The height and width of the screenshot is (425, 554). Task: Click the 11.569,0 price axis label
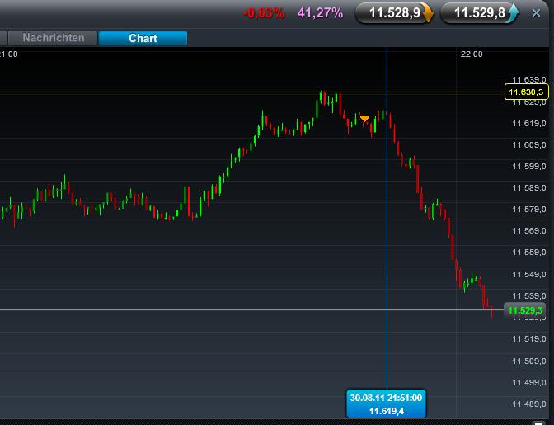(x=529, y=231)
